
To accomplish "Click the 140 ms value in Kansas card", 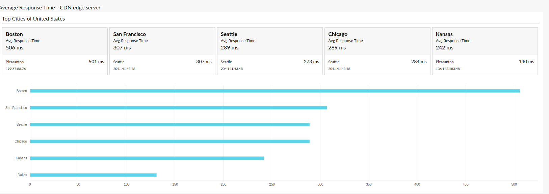I will (x=526, y=62).
